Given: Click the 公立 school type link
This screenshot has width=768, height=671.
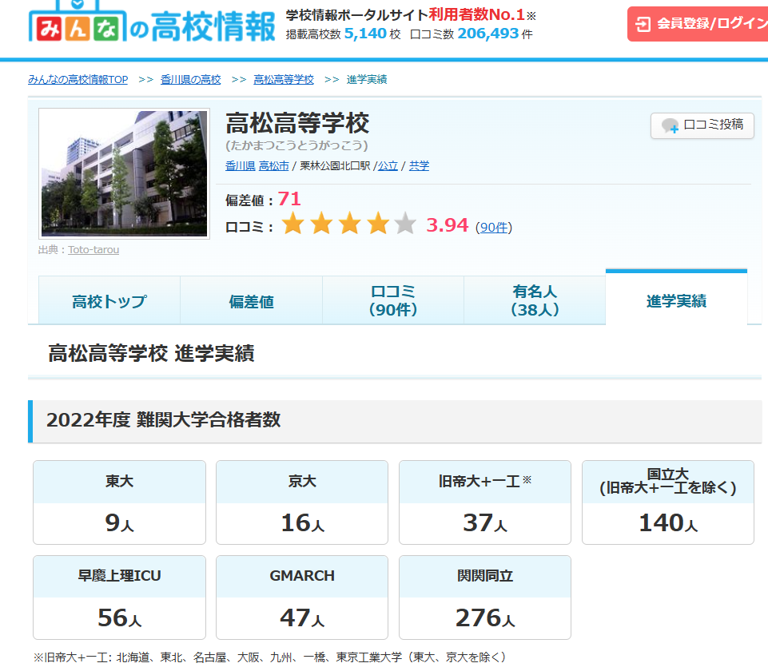Looking at the screenshot, I should click(388, 166).
